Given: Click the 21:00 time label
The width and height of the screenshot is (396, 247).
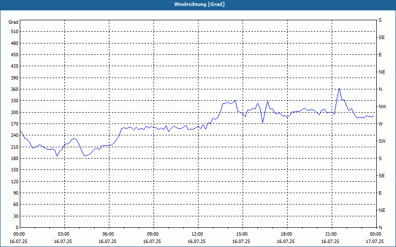Looking at the screenshot, I should pos(332,234).
